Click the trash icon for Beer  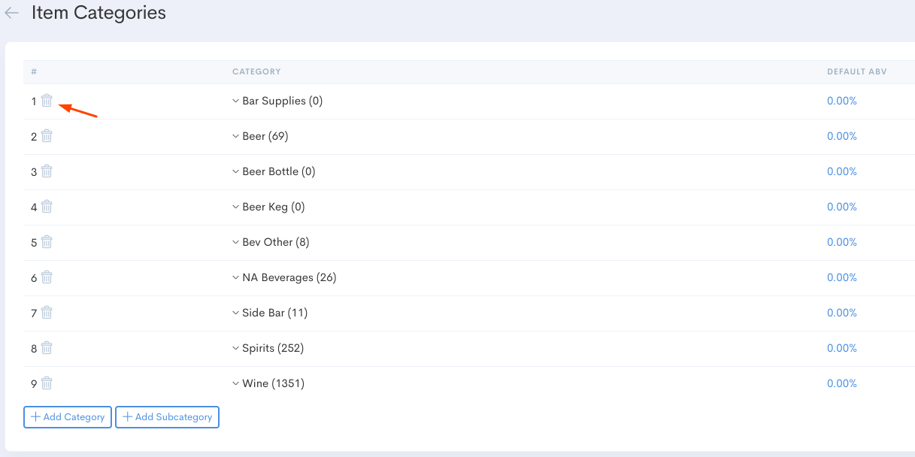click(46, 135)
